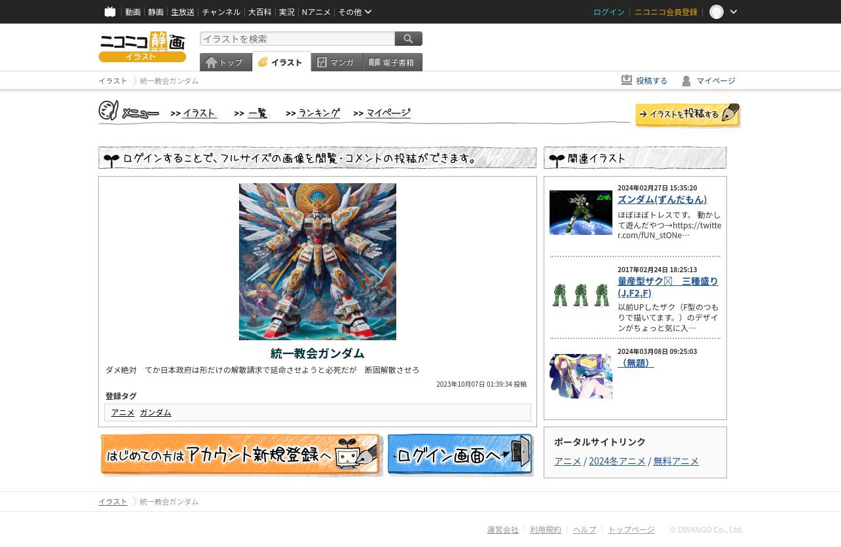The height and width of the screenshot is (547, 841).
Task: Open ズンダム thumbnail in related illustrations
Action: coord(581,213)
